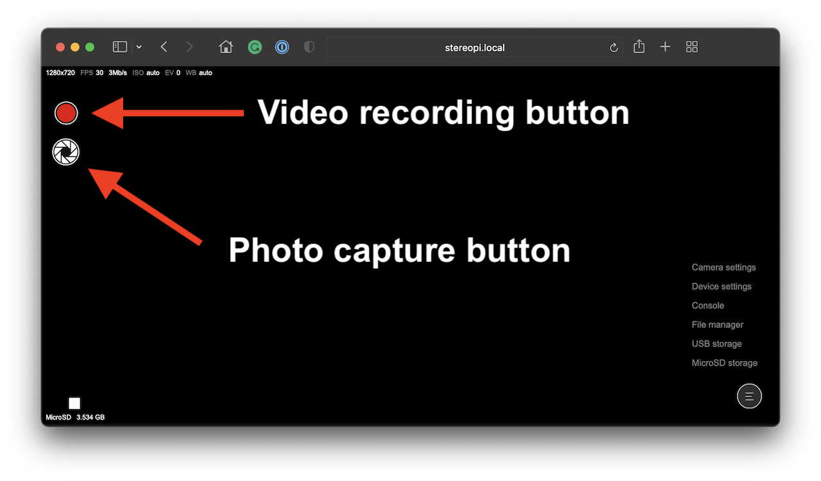Select MicroSD storage option

[724, 363]
